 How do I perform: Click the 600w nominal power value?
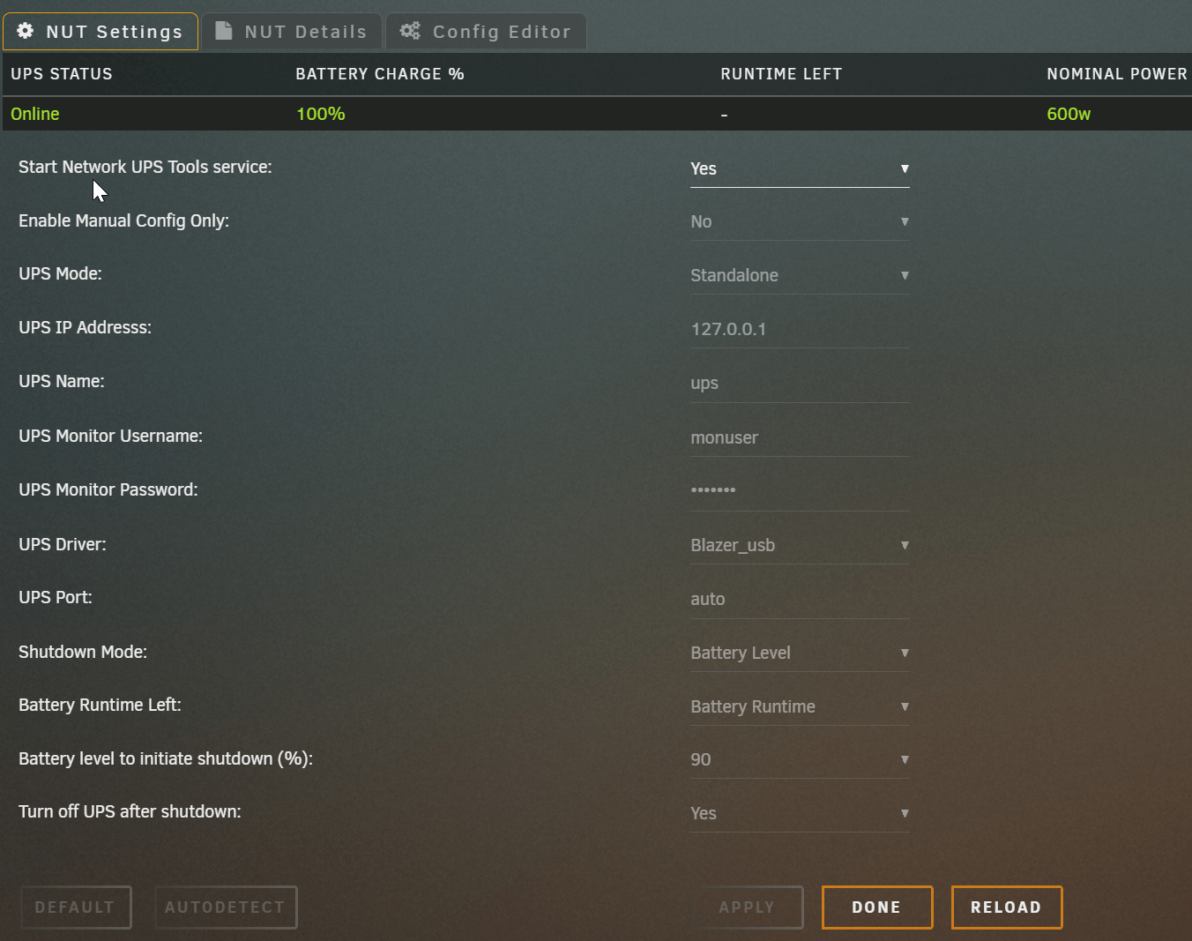click(x=1069, y=114)
